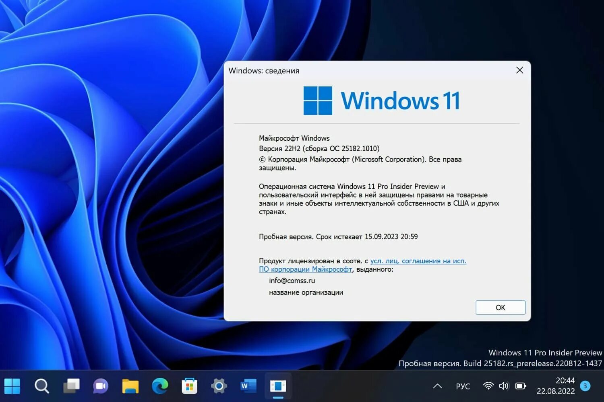Open Wi-Fi network status icon
This screenshot has height=402, width=604.
[x=488, y=386]
